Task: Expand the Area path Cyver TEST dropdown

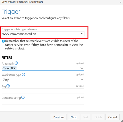Action: 43,68
